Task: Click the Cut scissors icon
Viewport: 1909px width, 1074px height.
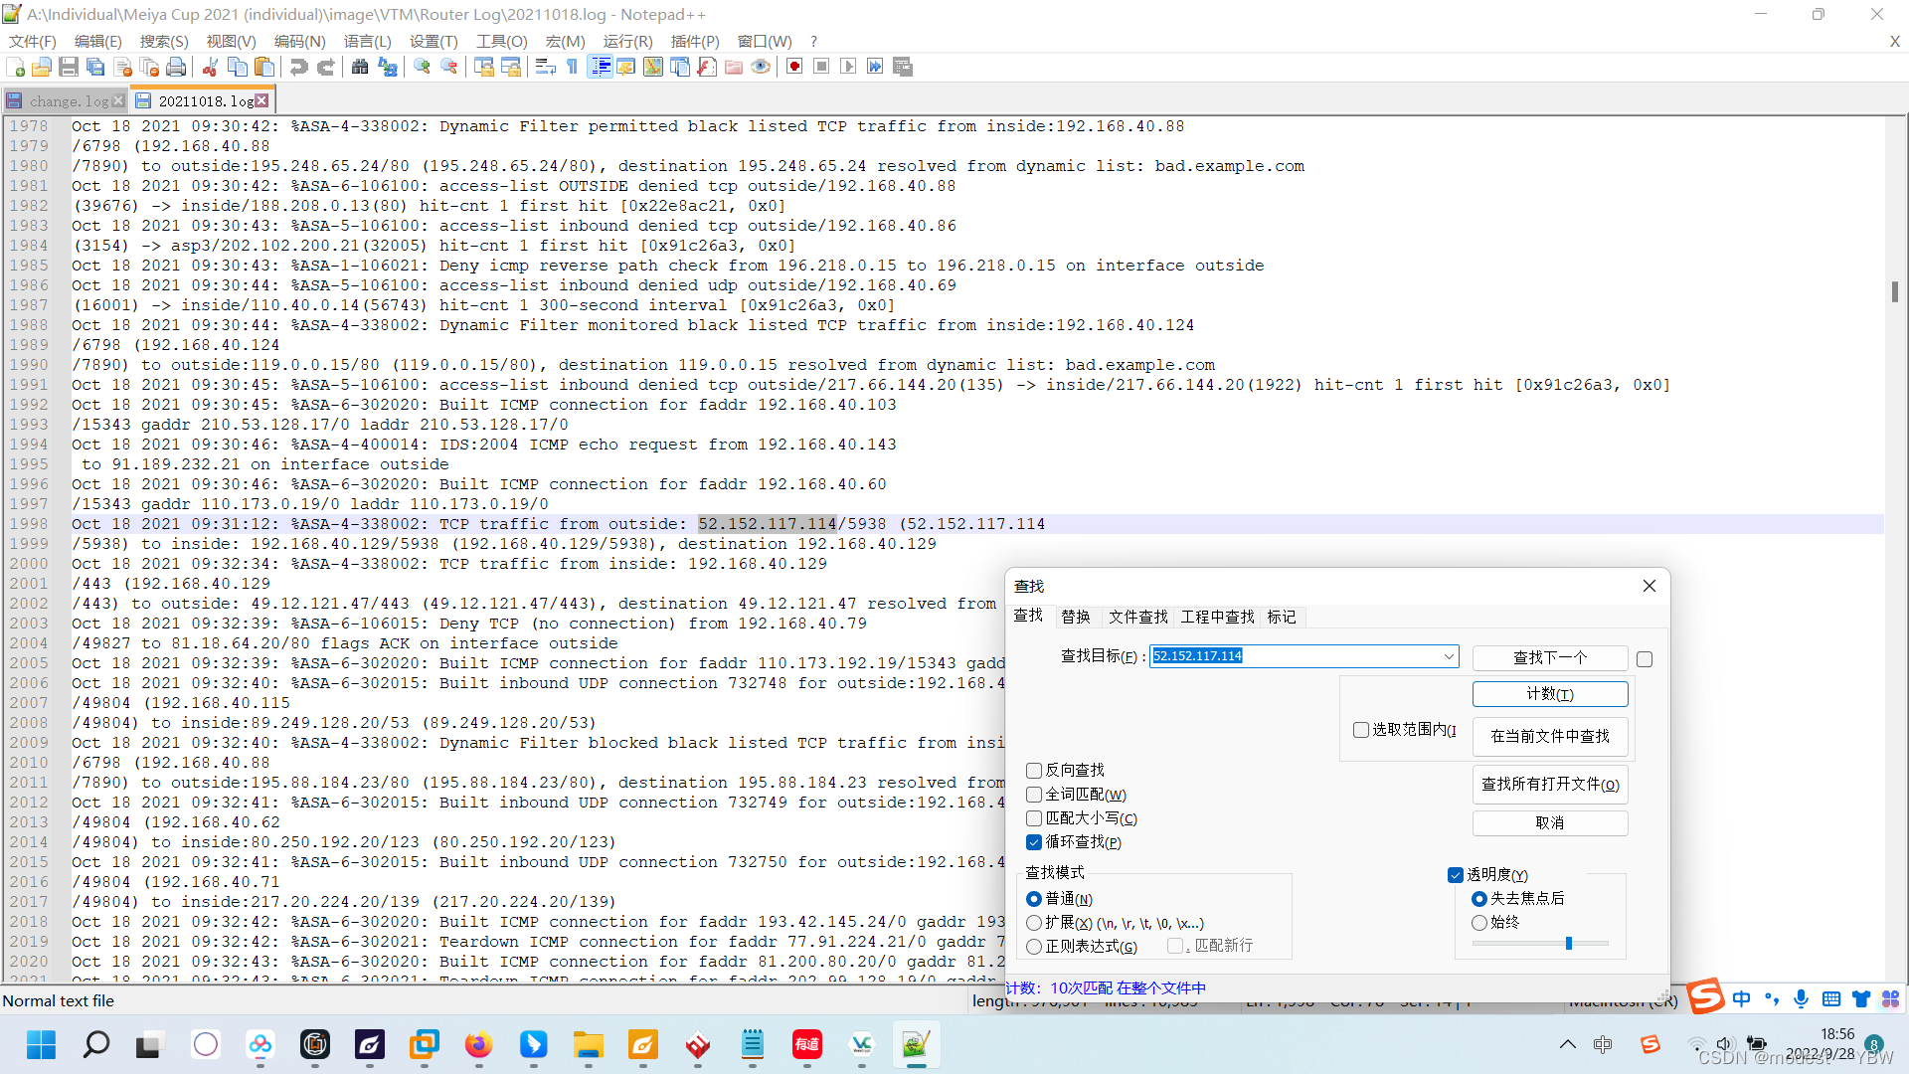Action: tap(210, 67)
